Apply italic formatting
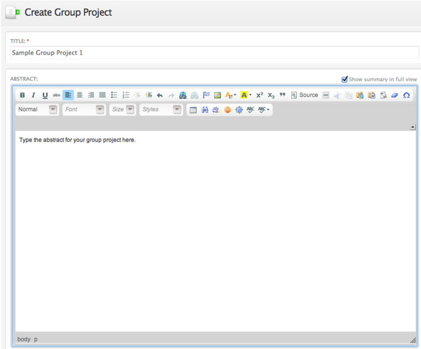Image resolution: width=421 pixels, height=349 pixels. pos(34,95)
